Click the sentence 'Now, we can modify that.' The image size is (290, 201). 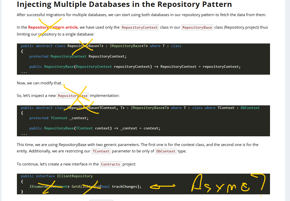(x=39, y=83)
